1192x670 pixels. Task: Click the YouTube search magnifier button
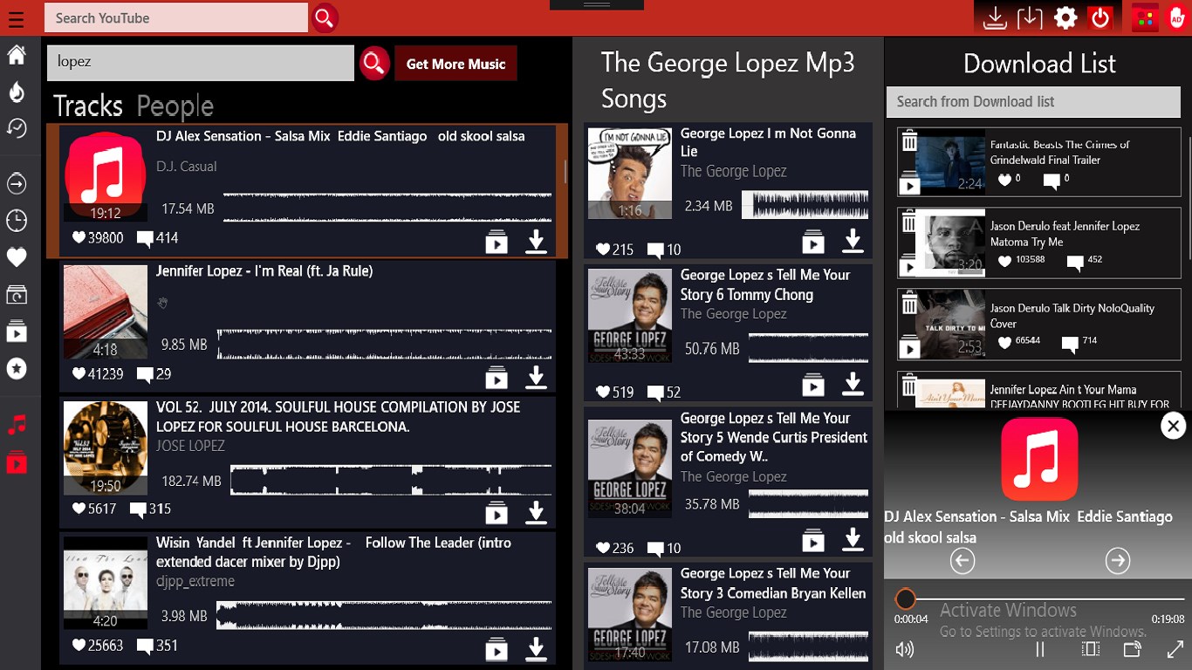point(325,18)
